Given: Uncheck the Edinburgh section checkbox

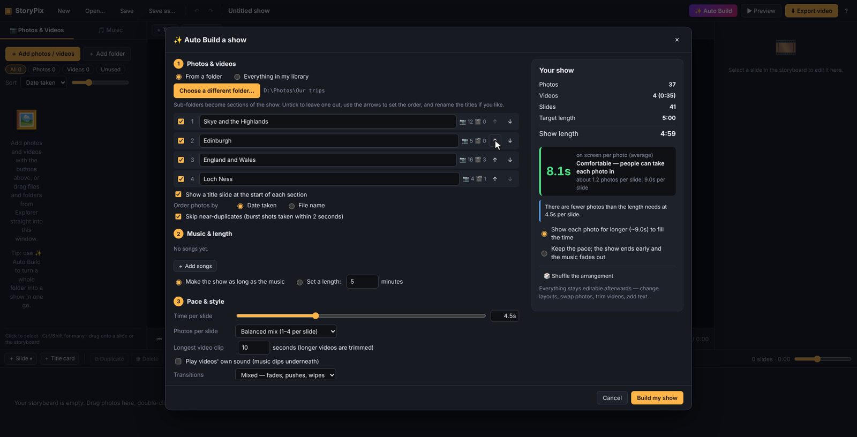Looking at the screenshot, I should pyautogui.click(x=181, y=141).
